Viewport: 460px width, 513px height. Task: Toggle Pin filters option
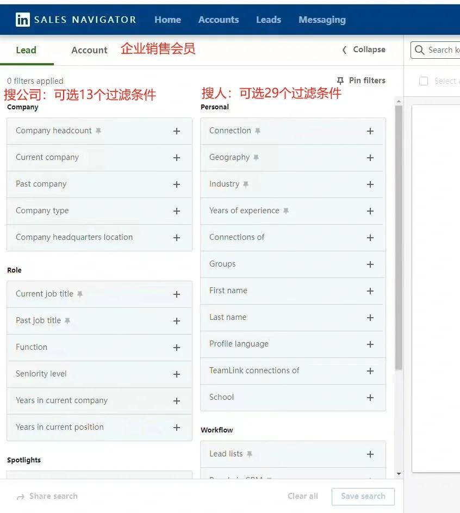click(x=361, y=81)
